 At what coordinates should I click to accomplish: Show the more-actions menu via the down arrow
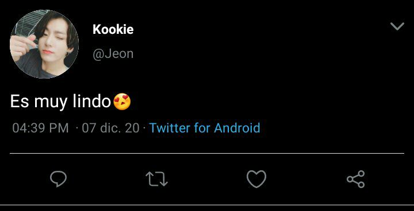397,26
